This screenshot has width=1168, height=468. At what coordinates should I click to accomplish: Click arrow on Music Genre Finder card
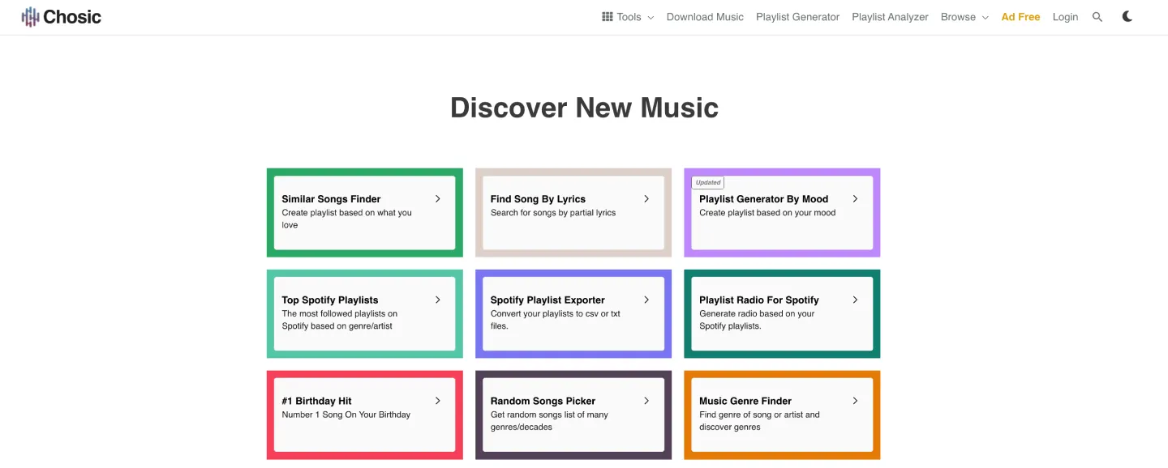click(x=855, y=401)
